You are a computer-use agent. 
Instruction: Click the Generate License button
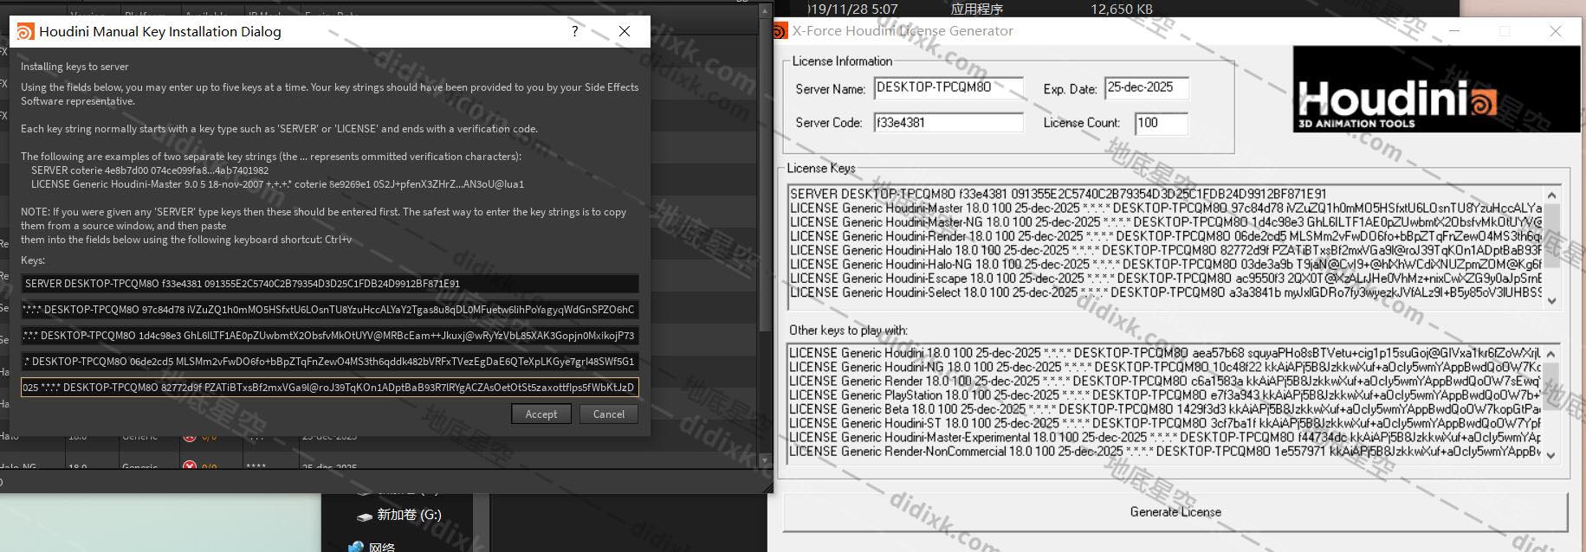[1175, 512]
